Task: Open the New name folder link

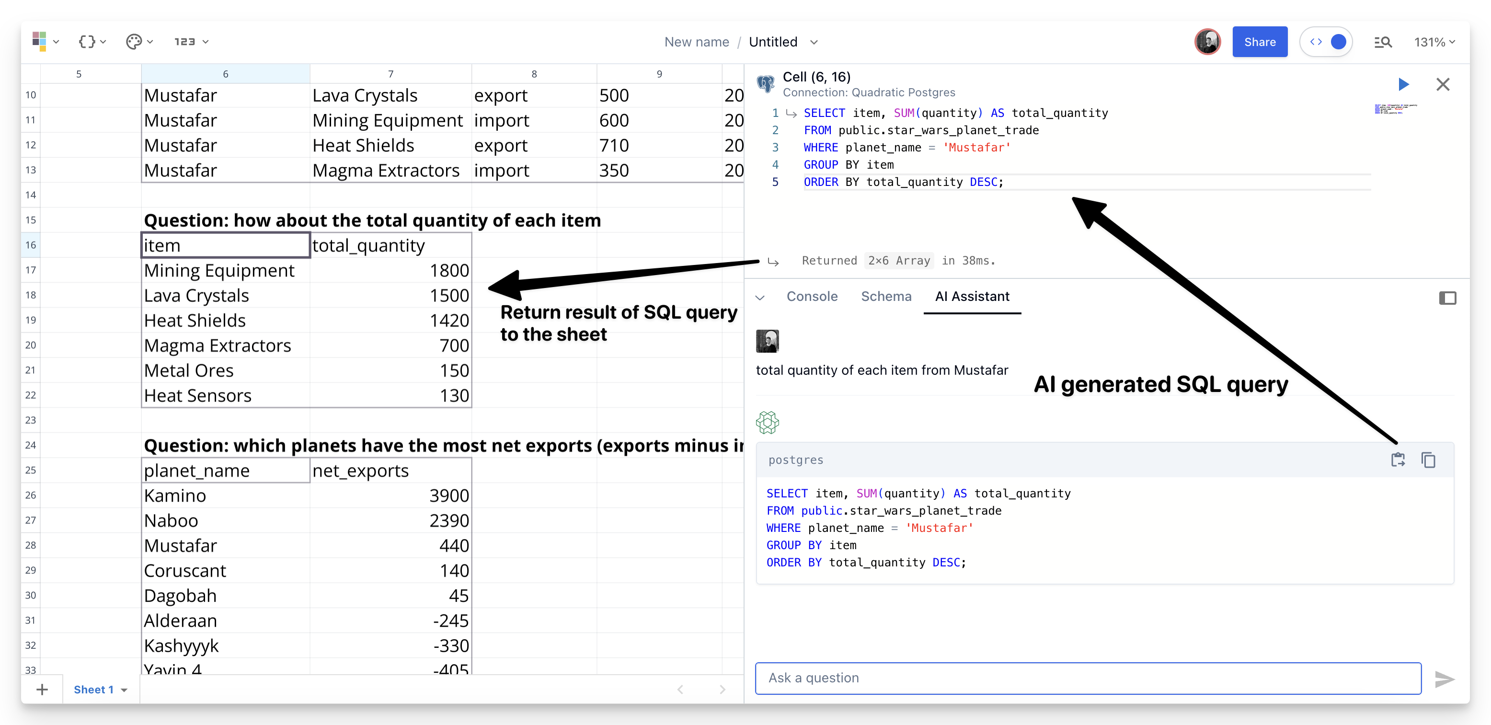Action: click(696, 42)
